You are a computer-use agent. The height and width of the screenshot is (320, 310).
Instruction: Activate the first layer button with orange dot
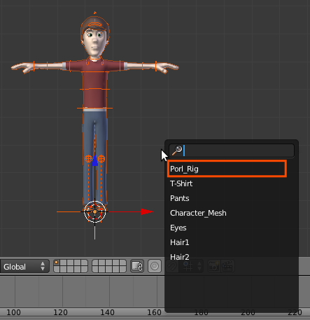coord(57,263)
